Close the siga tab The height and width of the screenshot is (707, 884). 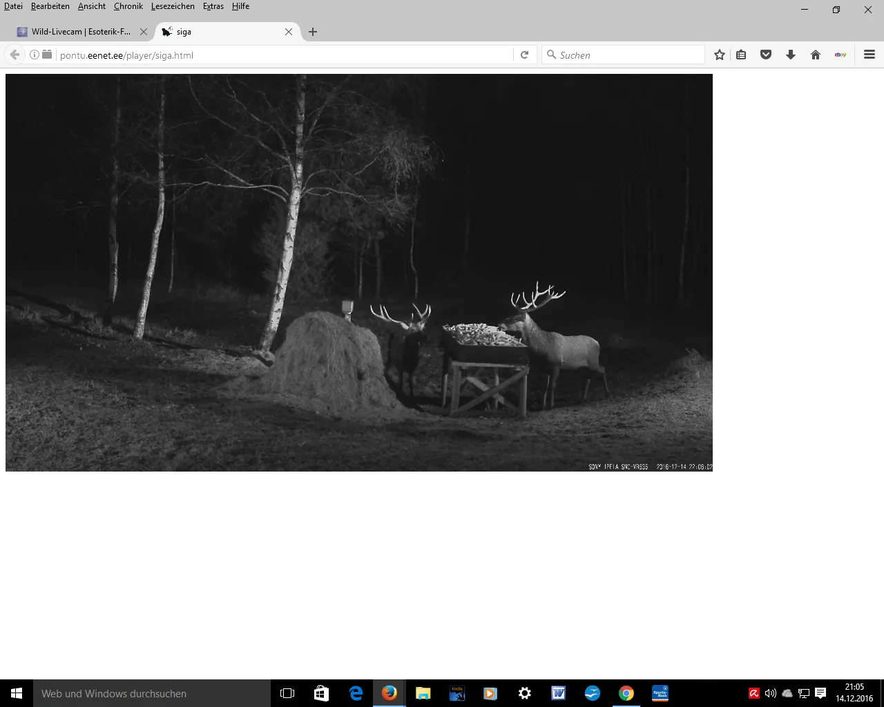coord(289,32)
